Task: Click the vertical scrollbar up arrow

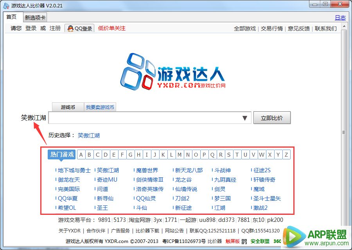Action: coord(344,27)
